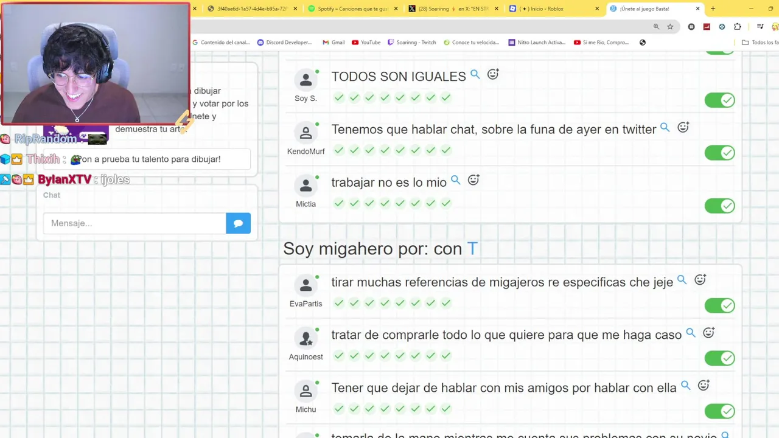779x438 pixels.
Task: Click the blue letter T in heading
Action: [472, 249]
